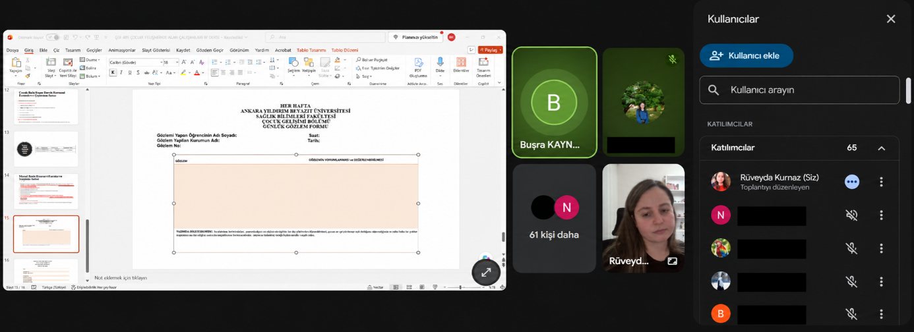Open the font color dropdown arrow
Viewport: 914px width, 332px height.
pyautogui.click(x=203, y=72)
